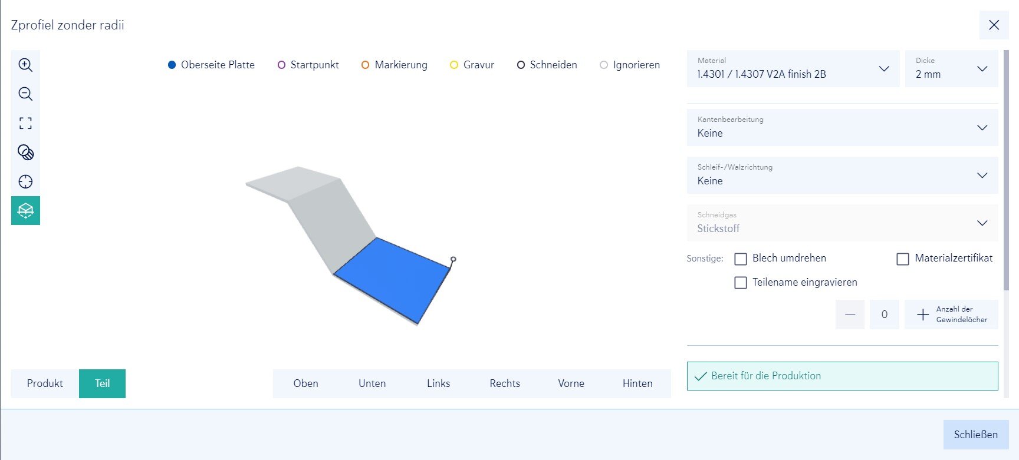This screenshot has width=1019, height=460.
Task: Click the minus icon to decrease thread holes
Action: point(850,315)
